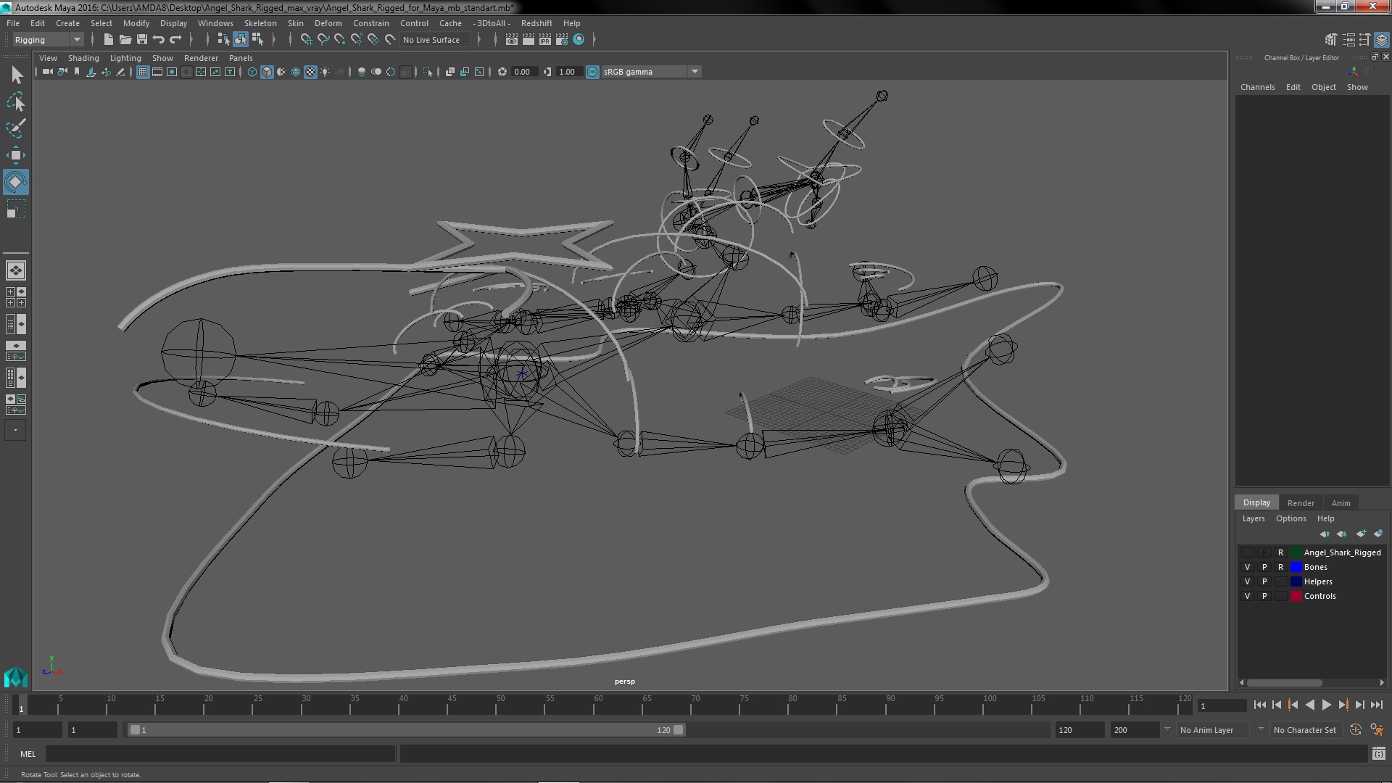Click the New Scene icon

(x=109, y=40)
